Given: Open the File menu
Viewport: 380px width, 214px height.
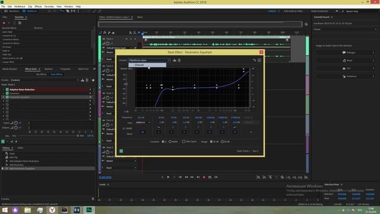Looking at the screenshot, I should pyautogui.click(x=3, y=7).
